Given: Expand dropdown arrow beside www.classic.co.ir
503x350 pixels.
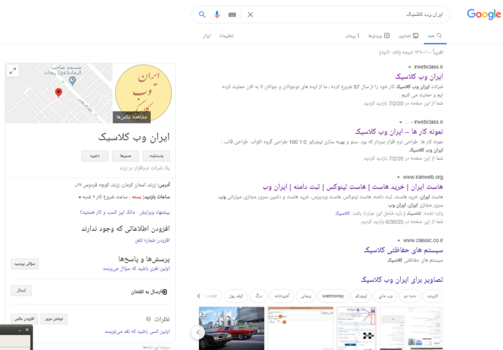Looking at the screenshot, I should (398, 240).
